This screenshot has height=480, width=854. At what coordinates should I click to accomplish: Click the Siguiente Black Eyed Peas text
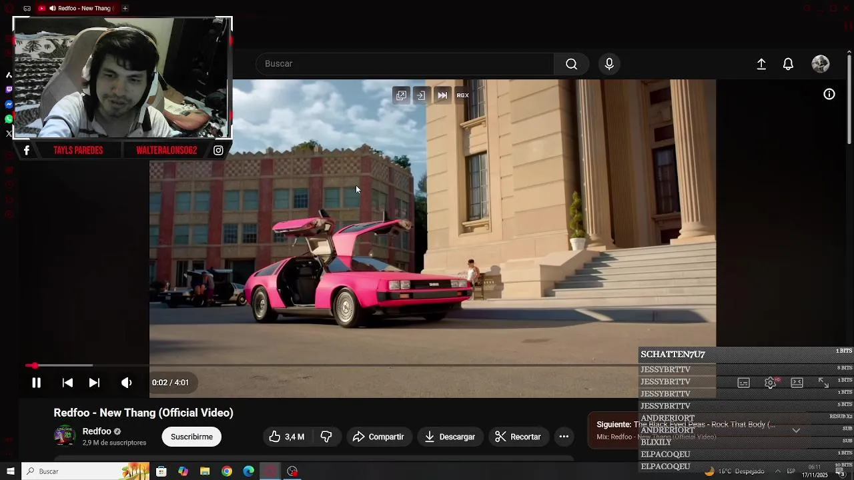686,424
